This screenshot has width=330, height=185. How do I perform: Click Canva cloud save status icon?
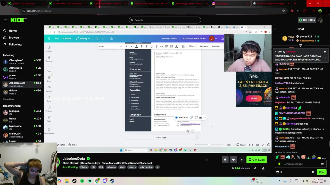point(111,39)
